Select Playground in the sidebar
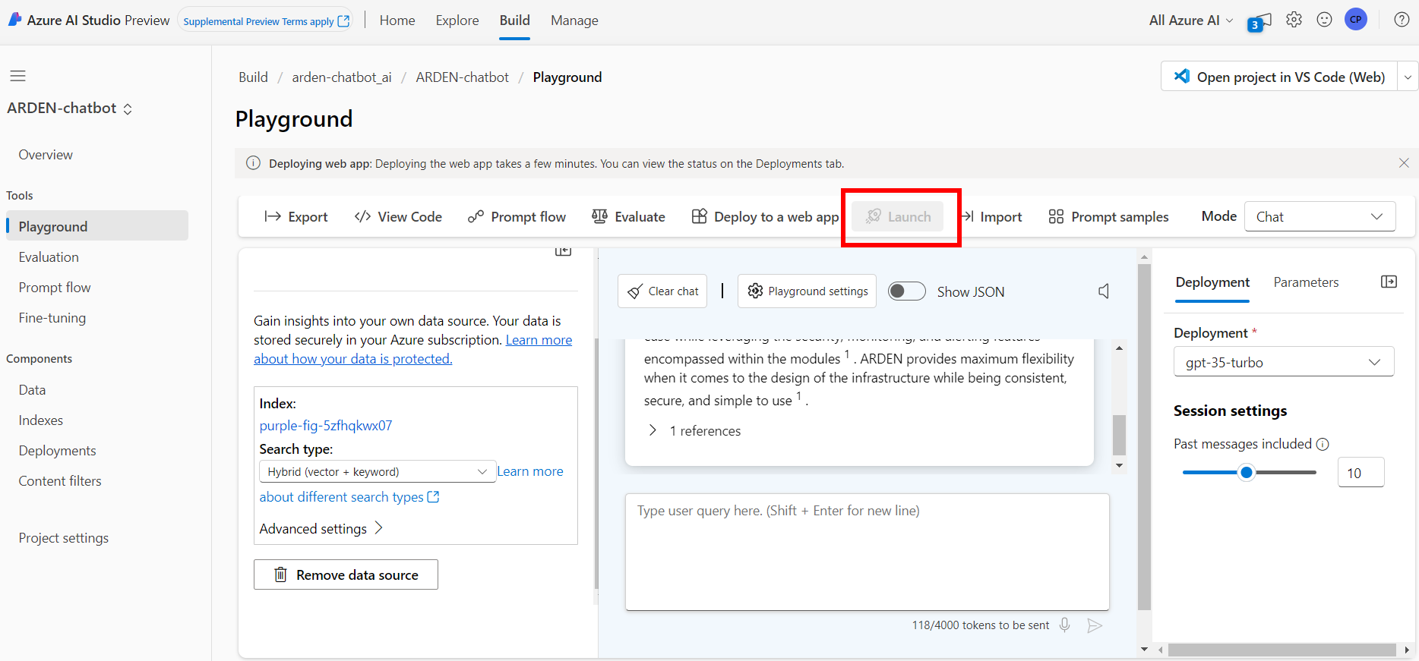 point(97,226)
